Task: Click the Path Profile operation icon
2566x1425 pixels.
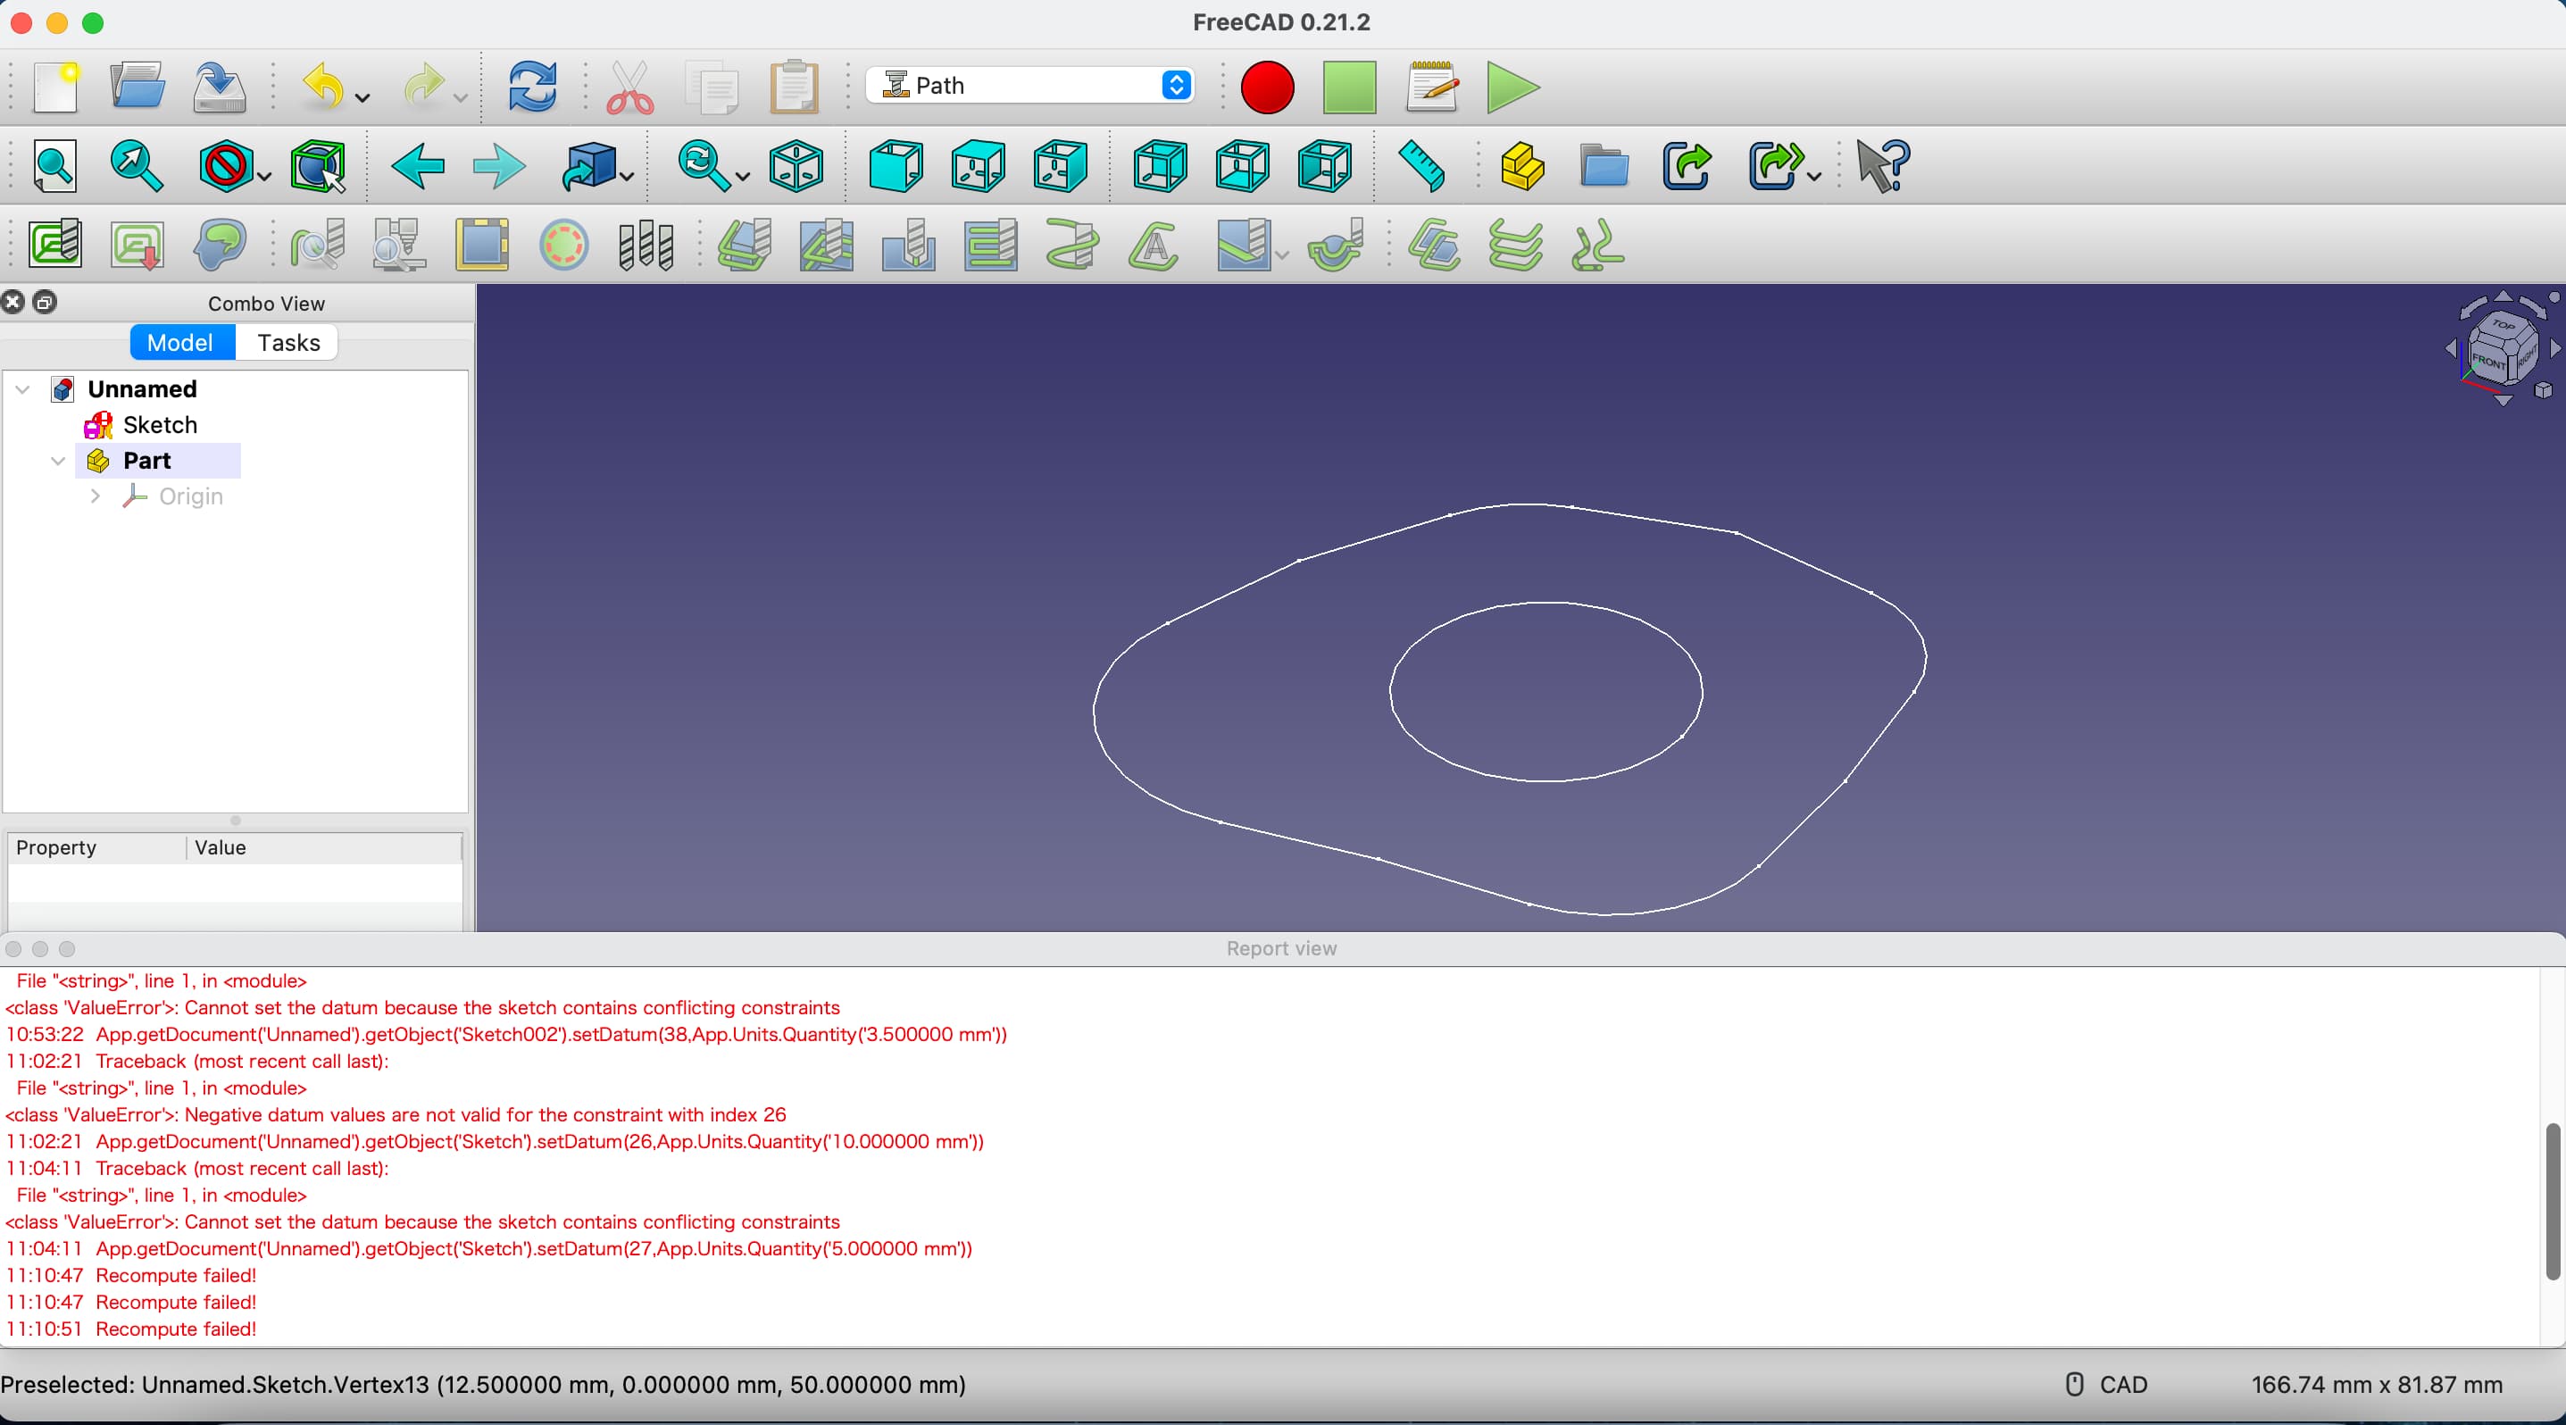Action: pyautogui.click(x=744, y=245)
